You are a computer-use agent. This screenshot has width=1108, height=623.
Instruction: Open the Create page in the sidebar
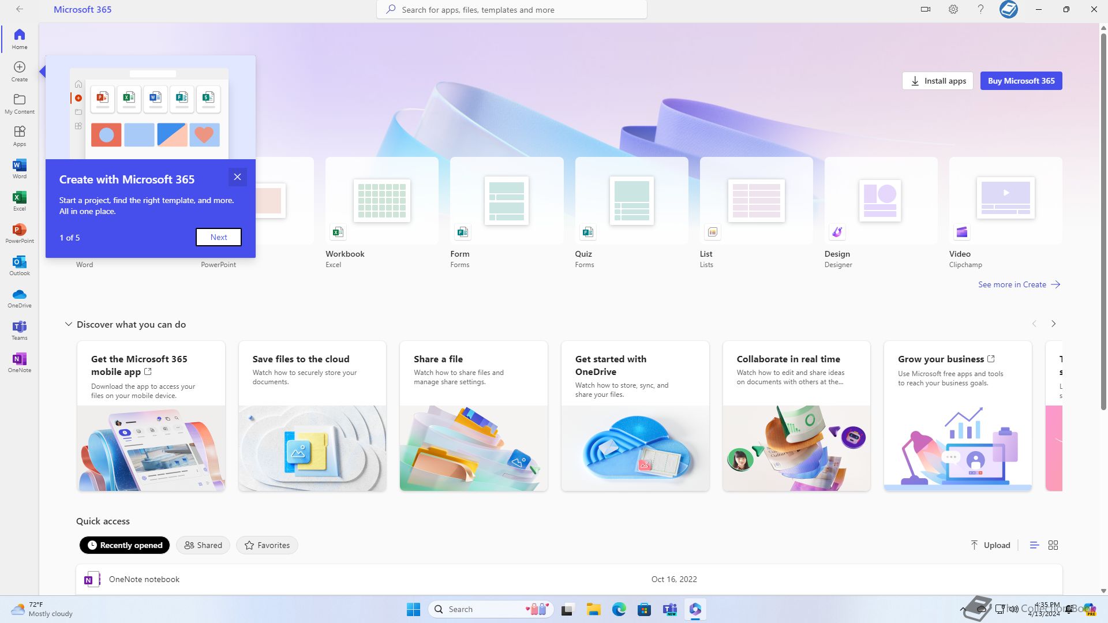20,72
